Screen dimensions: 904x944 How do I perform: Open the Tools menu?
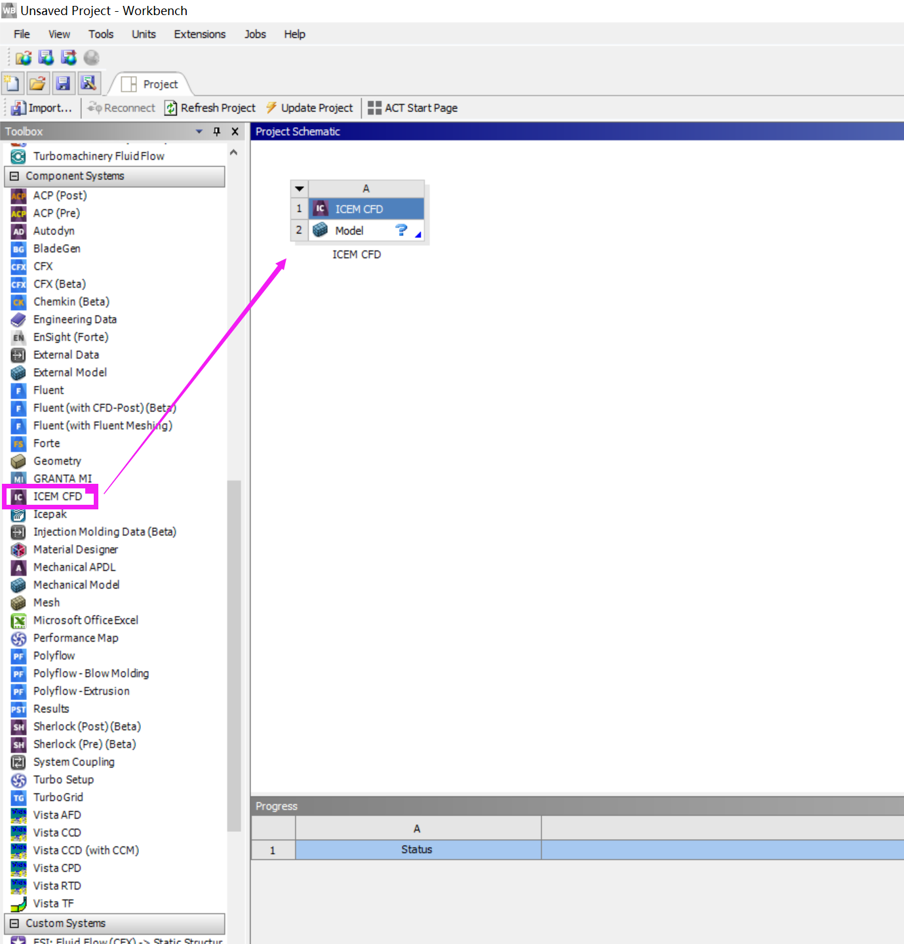101,34
